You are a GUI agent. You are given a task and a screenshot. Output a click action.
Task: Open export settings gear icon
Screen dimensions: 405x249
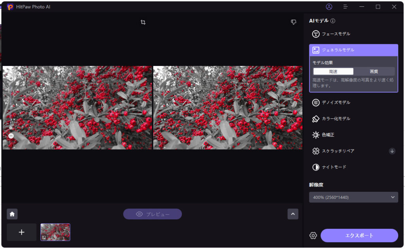pos(313,236)
